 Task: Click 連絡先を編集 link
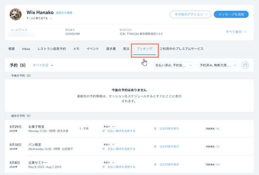(64, 13)
